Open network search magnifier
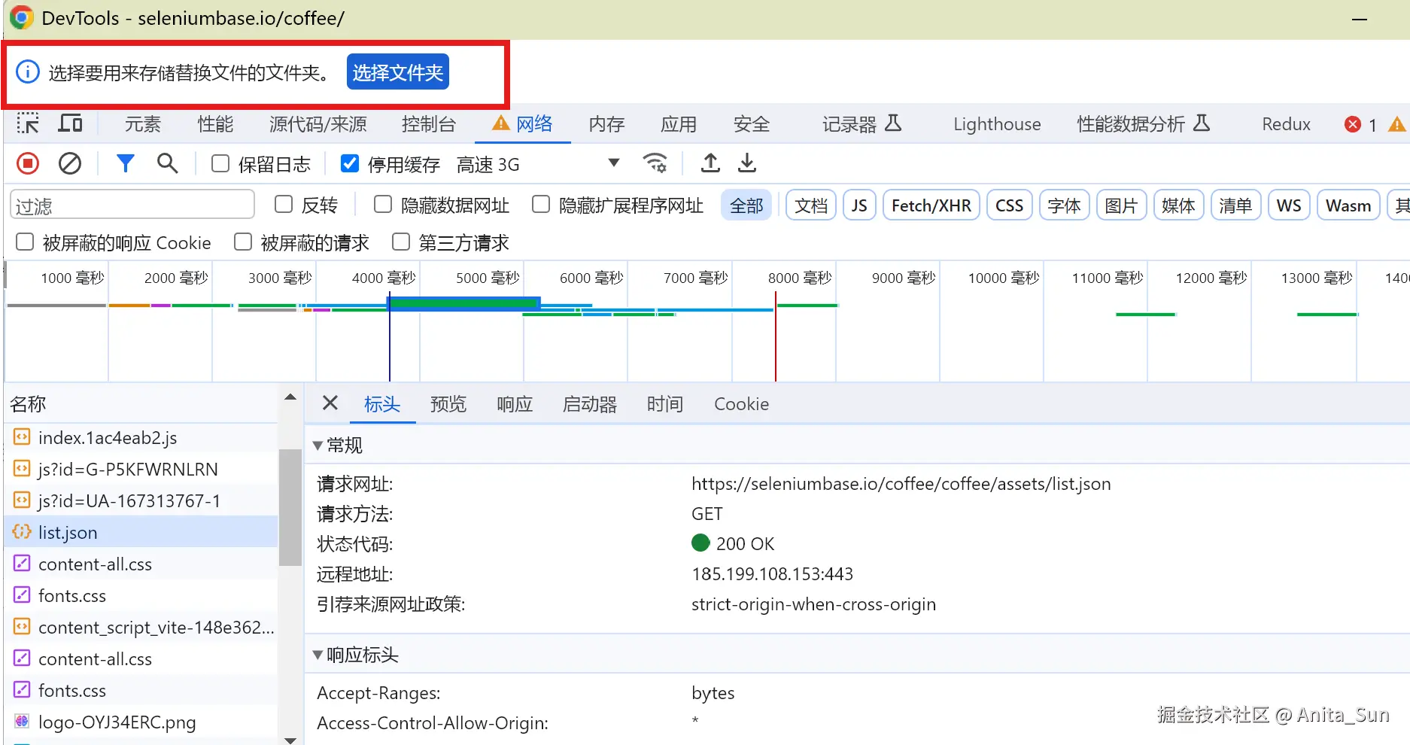Viewport: 1410px width, 745px height. coord(167,163)
